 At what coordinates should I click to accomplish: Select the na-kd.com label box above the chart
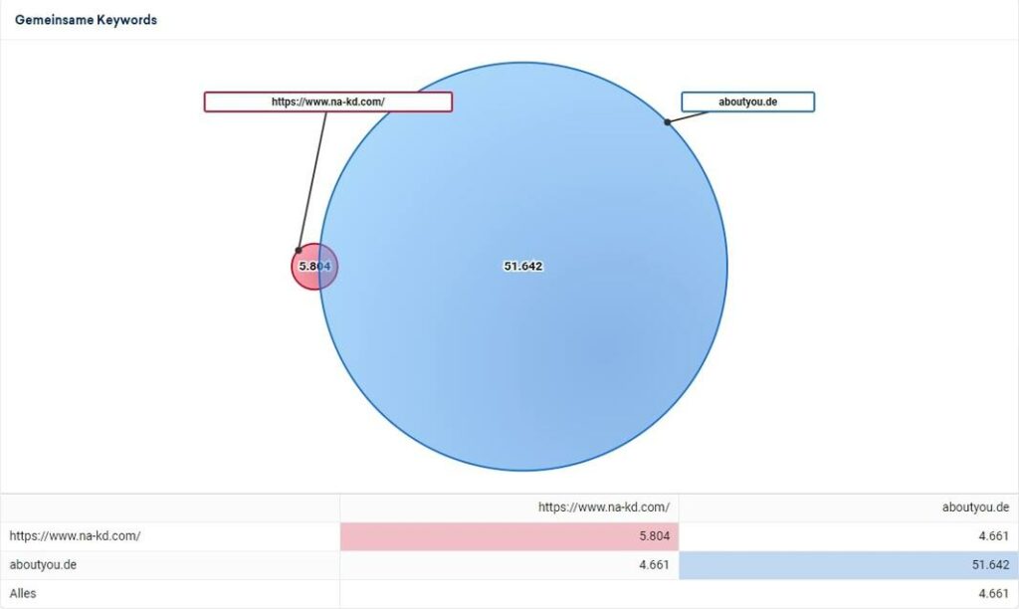327,101
